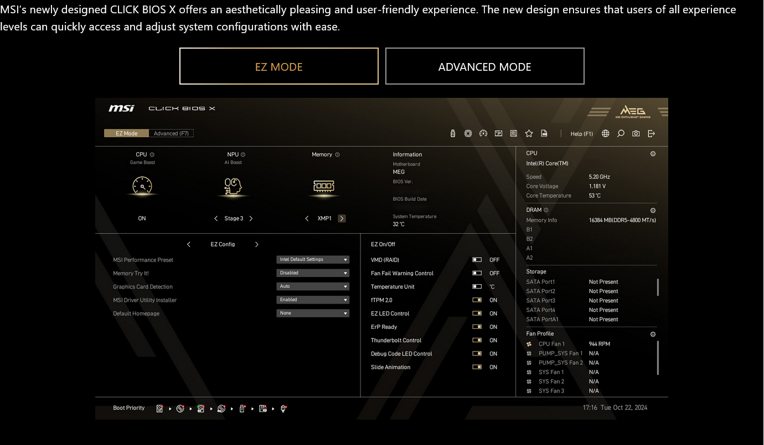Take a screenshot with camera icon
Screen dimensions: 764x445
[x=636, y=133]
